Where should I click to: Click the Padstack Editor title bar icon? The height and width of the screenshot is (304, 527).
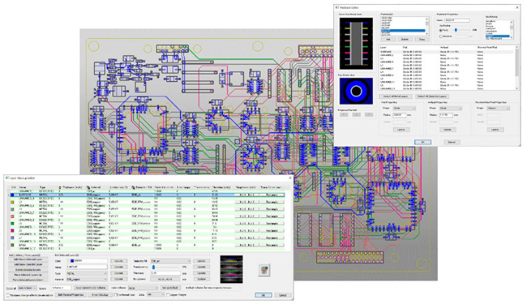(x=337, y=7)
